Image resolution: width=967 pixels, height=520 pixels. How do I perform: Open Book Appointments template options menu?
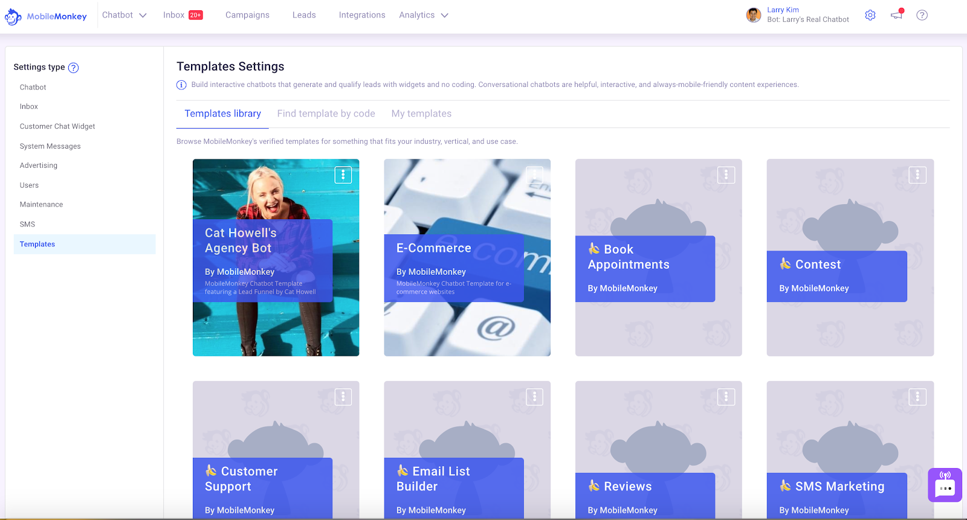(x=726, y=175)
